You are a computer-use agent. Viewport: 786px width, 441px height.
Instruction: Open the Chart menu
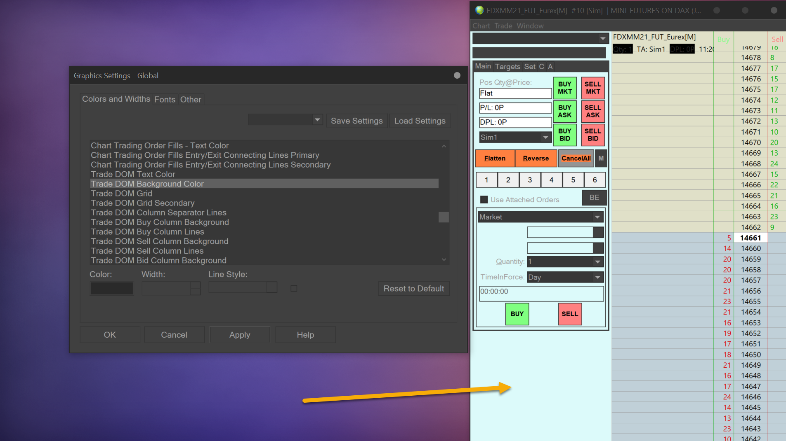click(481, 26)
